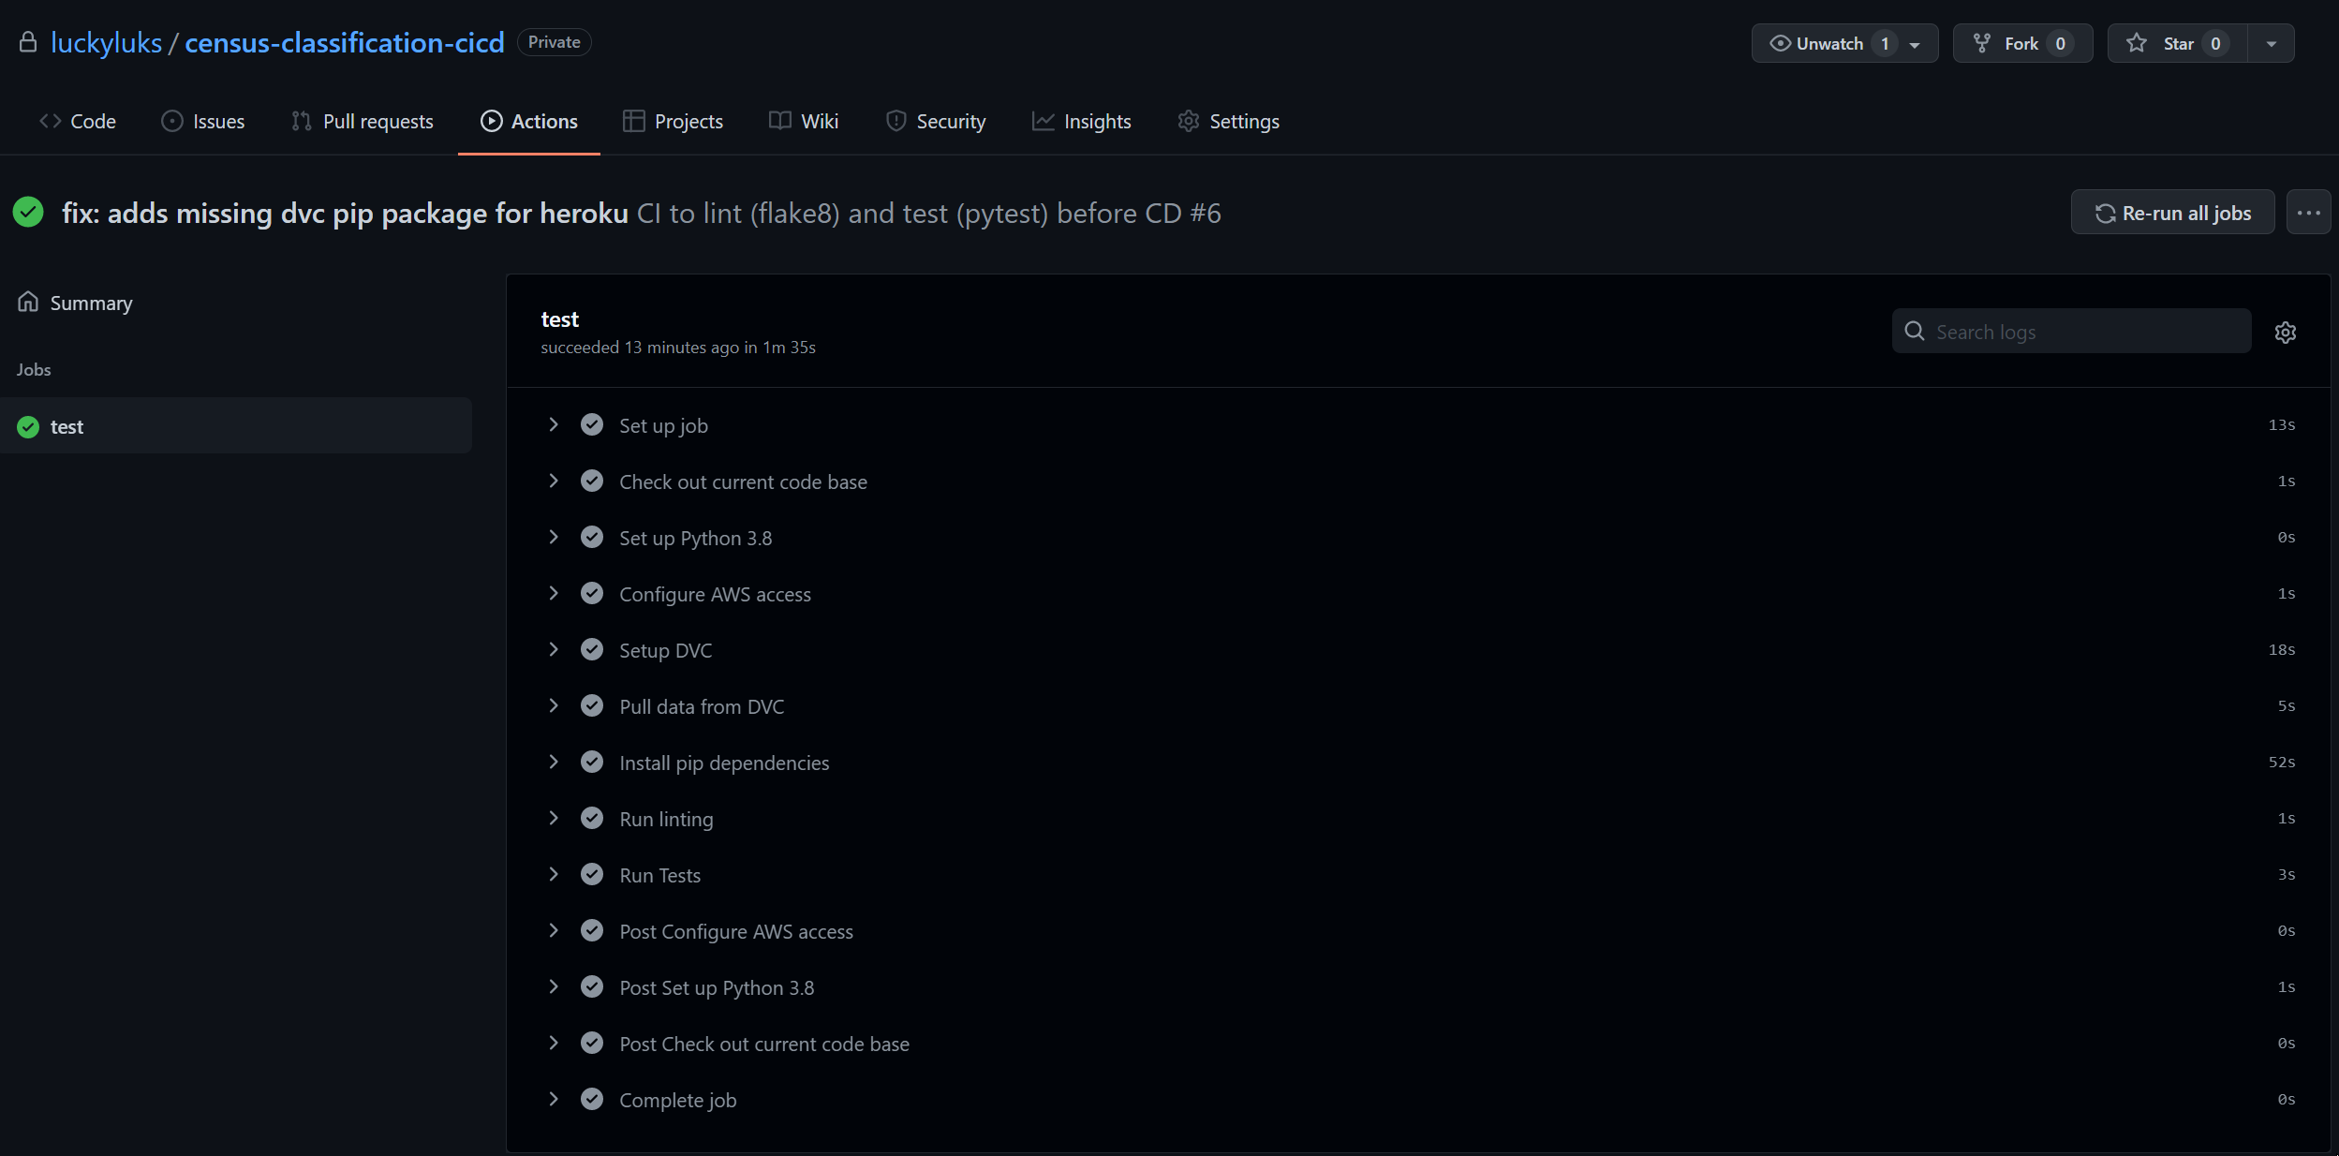Open the Star lists dropdown arrow
This screenshot has height=1156, width=2339.
[x=2271, y=43]
